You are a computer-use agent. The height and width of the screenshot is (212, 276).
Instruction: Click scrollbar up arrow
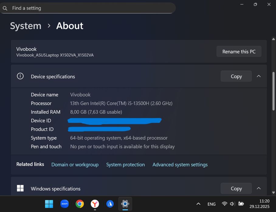click(x=273, y=39)
